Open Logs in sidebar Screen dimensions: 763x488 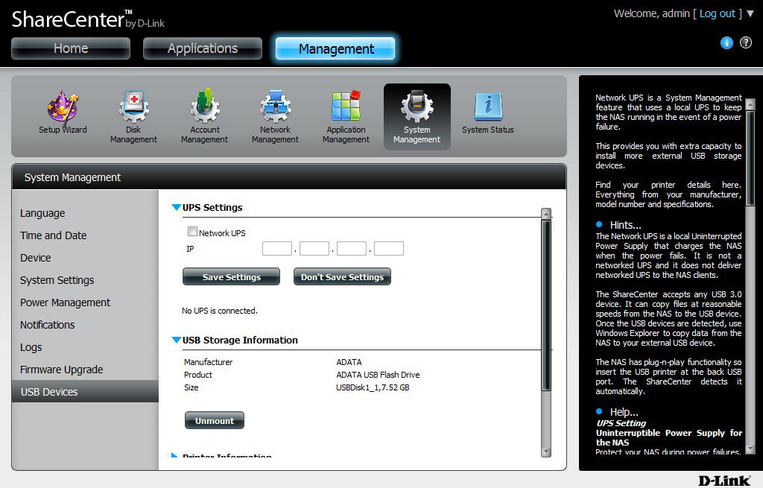coord(31,347)
